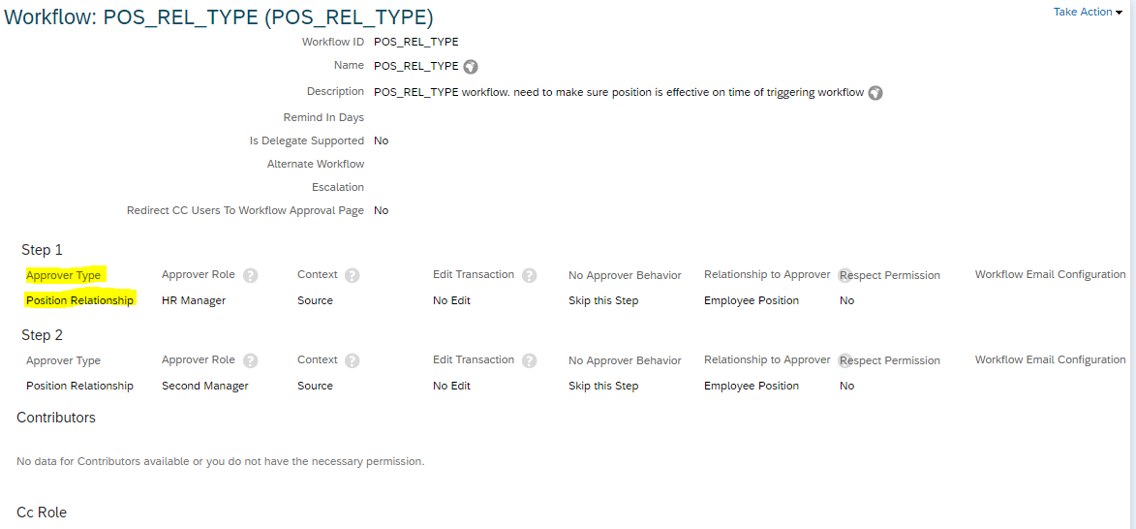Click the HR Manager approver role
The height and width of the screenshot is (529, 1136).
click(x=194, y=300)
